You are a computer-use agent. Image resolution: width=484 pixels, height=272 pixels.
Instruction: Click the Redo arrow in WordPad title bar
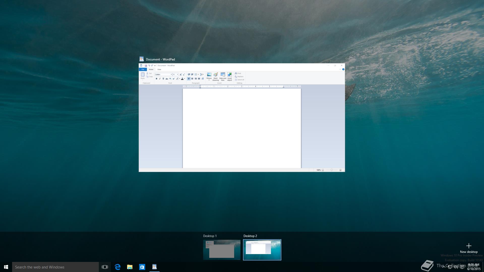(x=152, y=65)
